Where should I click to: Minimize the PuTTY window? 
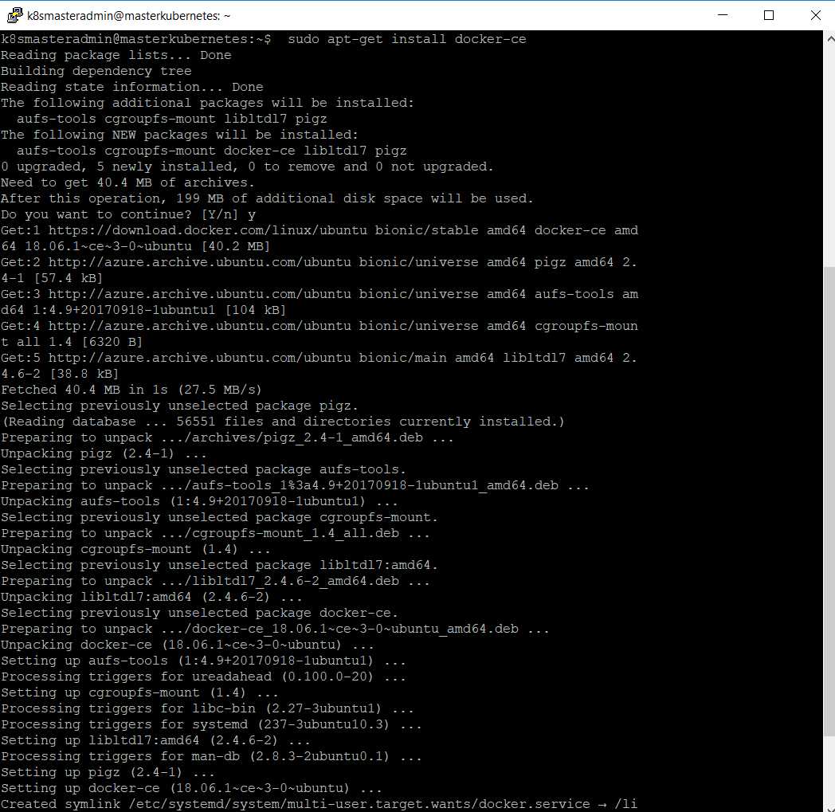click(x=722, y=15)
